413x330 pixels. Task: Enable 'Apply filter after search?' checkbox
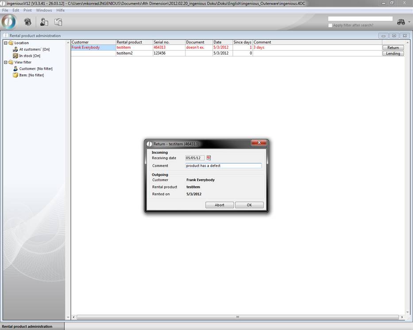[330, 25]
